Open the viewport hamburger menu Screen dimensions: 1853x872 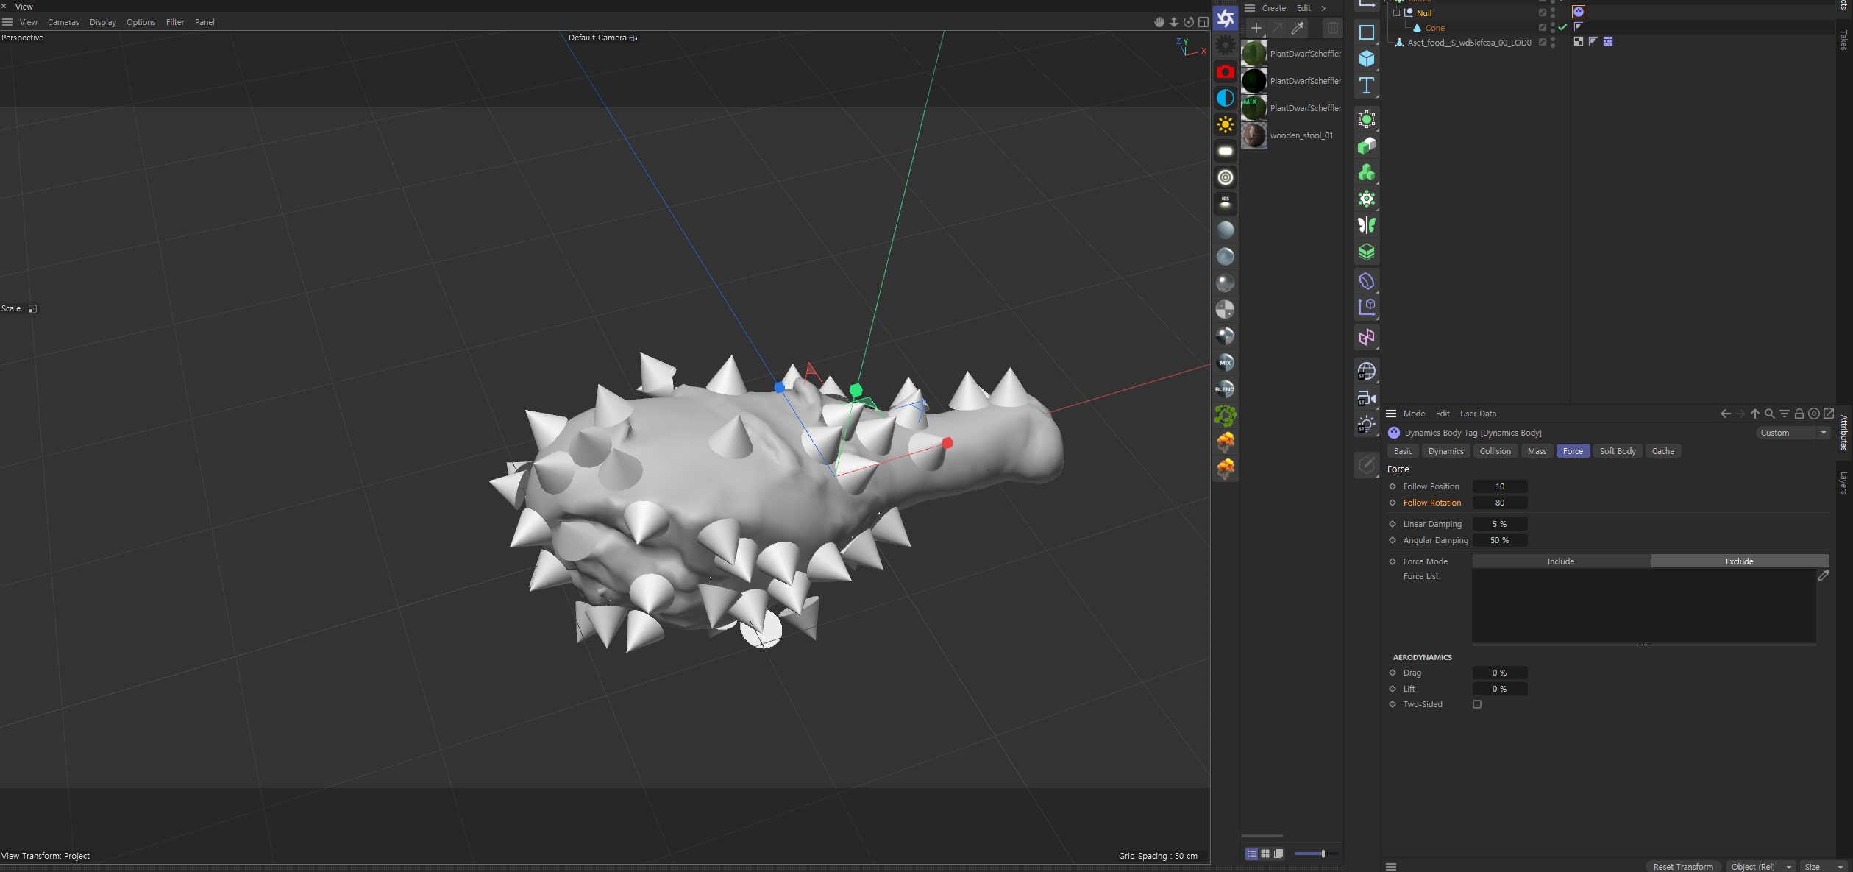click(x=7, y=22)
